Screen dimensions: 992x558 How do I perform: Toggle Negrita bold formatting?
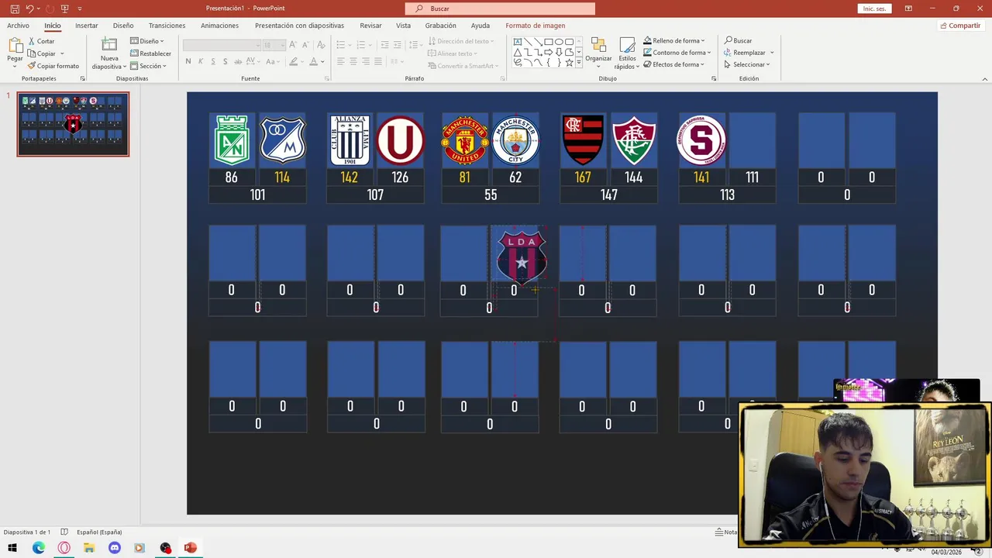point(188,61)
